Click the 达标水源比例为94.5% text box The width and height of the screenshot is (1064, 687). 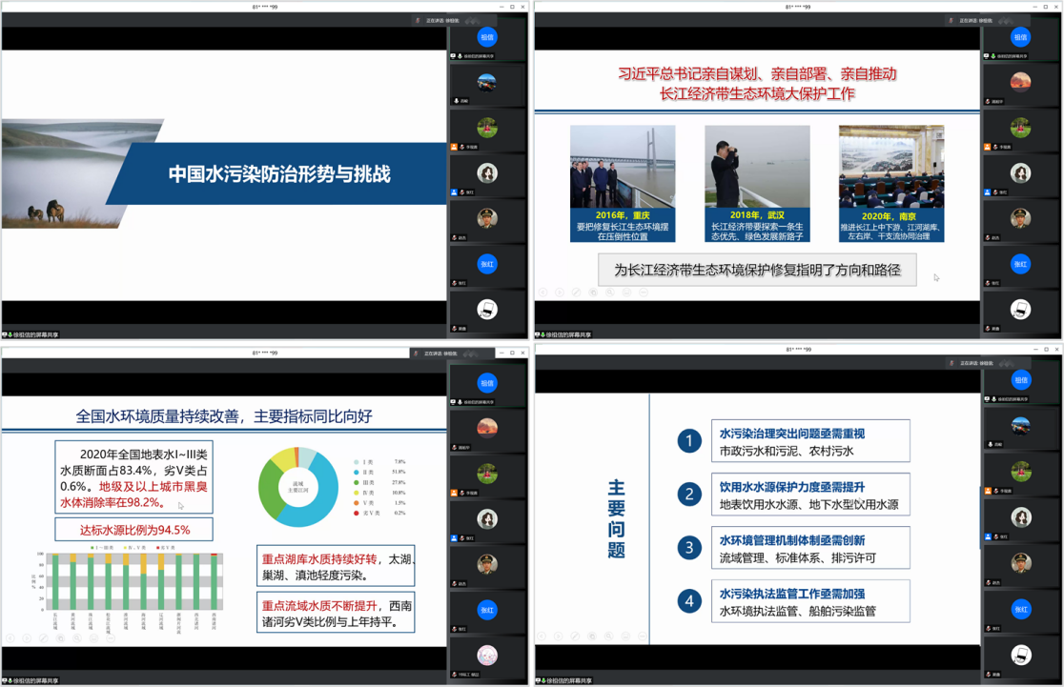133,530
